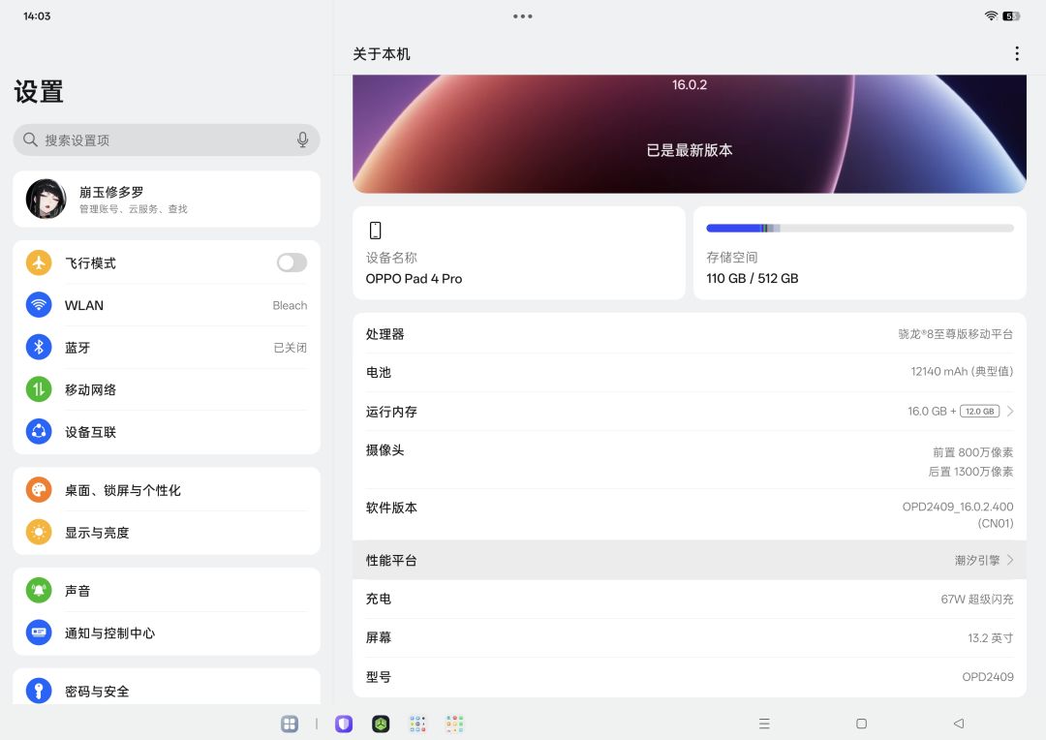The image size is (1046, 740).
Task: Launch the green hexagon app in dock
Action: coord(381,724)
